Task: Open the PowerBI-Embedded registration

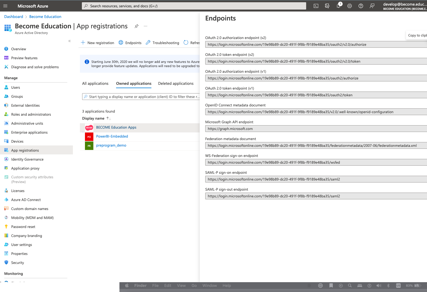Action: (112, 136)
